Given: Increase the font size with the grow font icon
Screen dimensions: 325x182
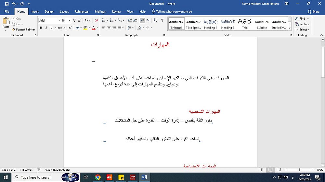Looking at the screenshot, I should [x=74, y=20].
